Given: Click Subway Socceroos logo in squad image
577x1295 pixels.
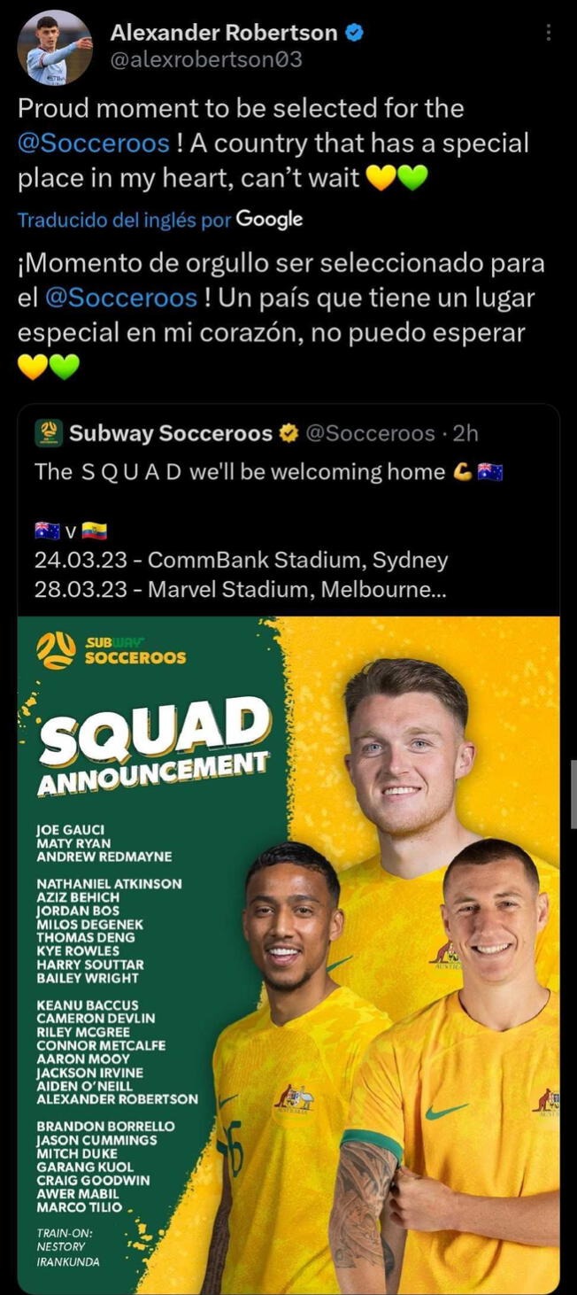Looking at the screenshot, I should coord(112,651).
